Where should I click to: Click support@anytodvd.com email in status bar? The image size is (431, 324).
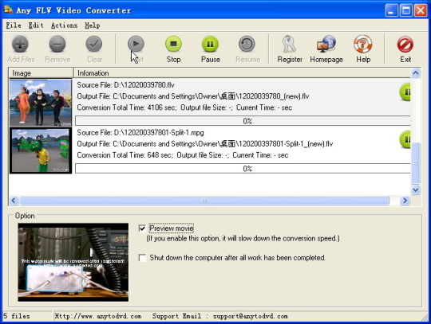click(250, 316)
